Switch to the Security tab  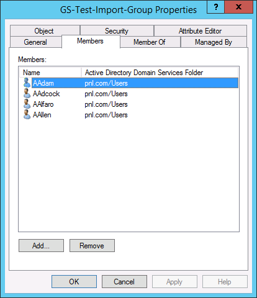tap(117, 30)
